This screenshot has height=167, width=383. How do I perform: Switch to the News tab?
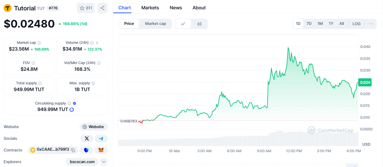[x=176, y=8]
